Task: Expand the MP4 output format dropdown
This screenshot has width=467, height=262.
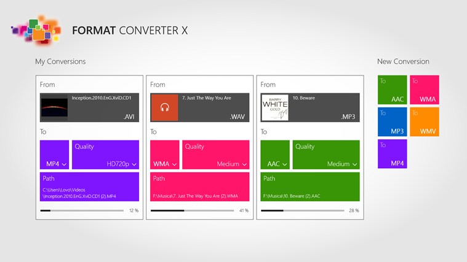Action: (x=55, y=155)
